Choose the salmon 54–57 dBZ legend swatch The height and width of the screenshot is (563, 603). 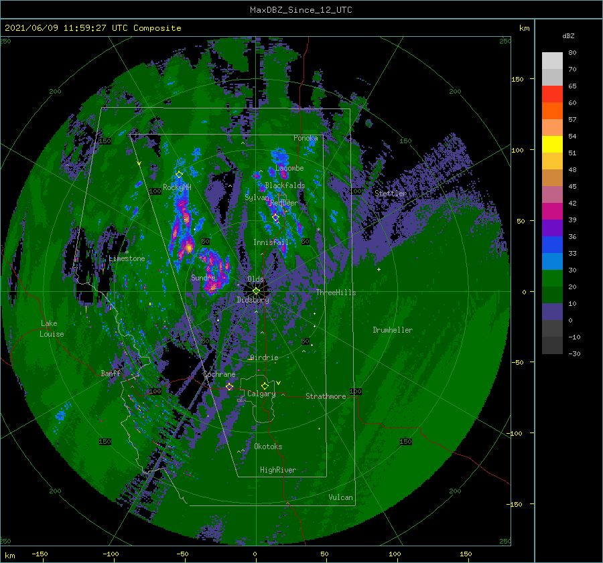(552, 128)
